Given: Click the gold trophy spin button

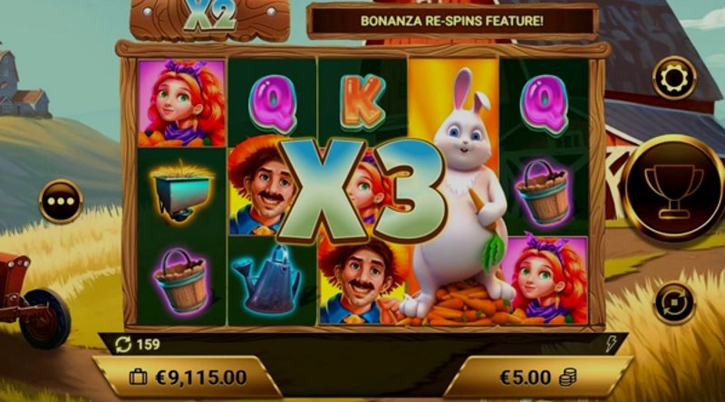Looking at the screenshot, I should tap(674, 189).
